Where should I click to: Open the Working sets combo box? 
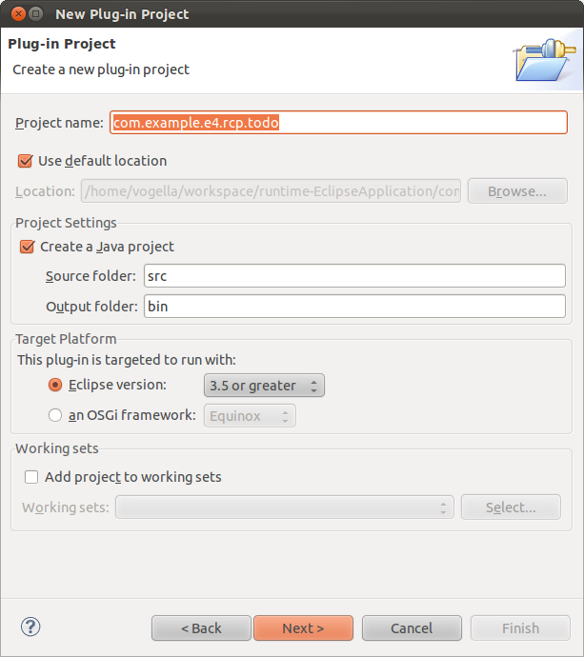tap(284, 508)
